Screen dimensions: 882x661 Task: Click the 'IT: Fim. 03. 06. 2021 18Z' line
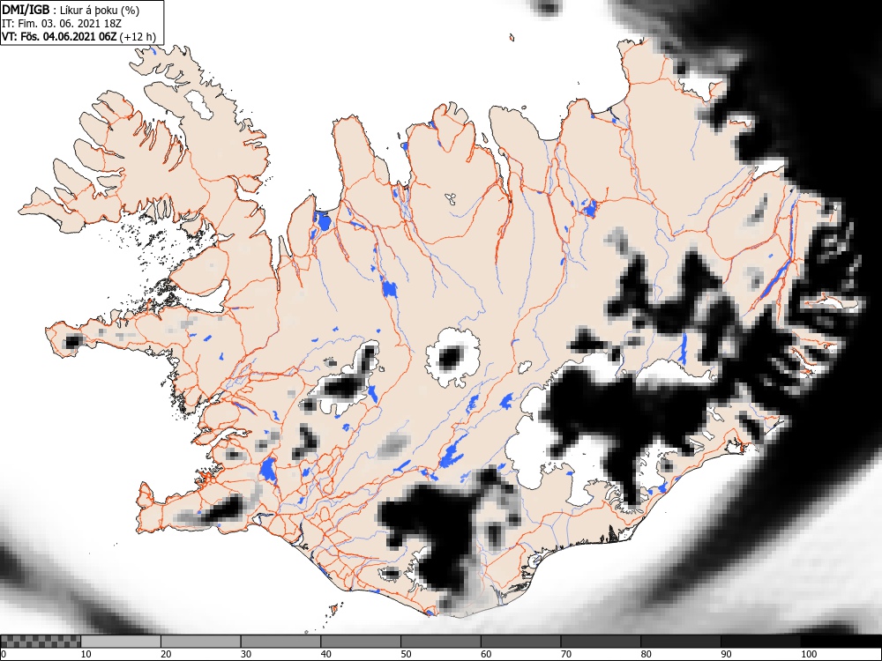coord(62,24)
